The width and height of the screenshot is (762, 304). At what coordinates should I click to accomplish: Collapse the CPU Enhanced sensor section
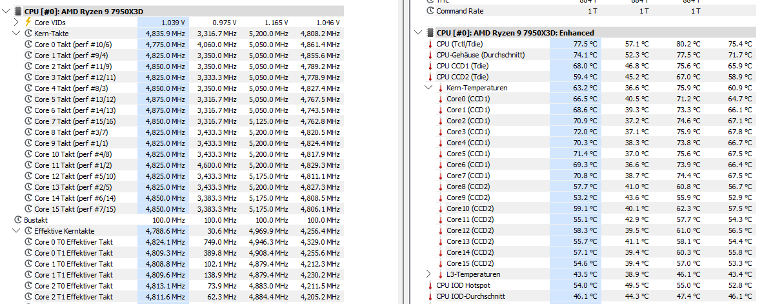tap(418, 32)
